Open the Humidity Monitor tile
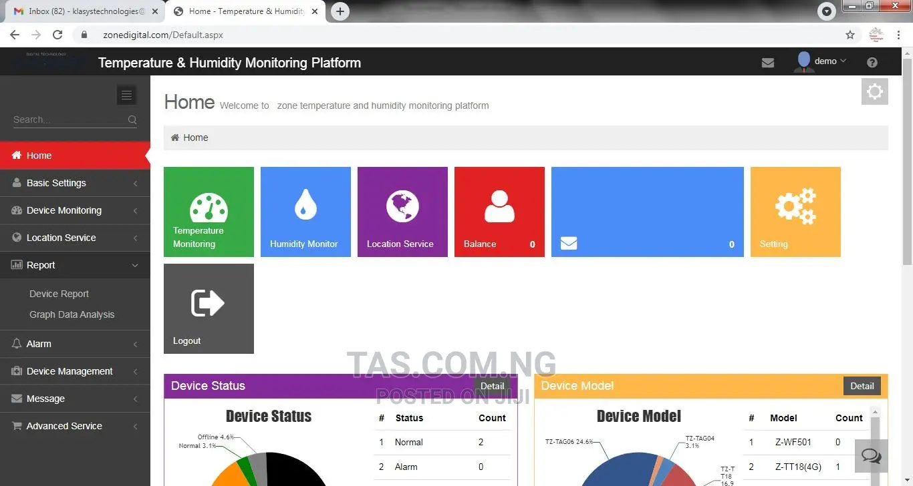Image resolution: width=913 pixels, height=486 pixels. [x=305, y=212]
